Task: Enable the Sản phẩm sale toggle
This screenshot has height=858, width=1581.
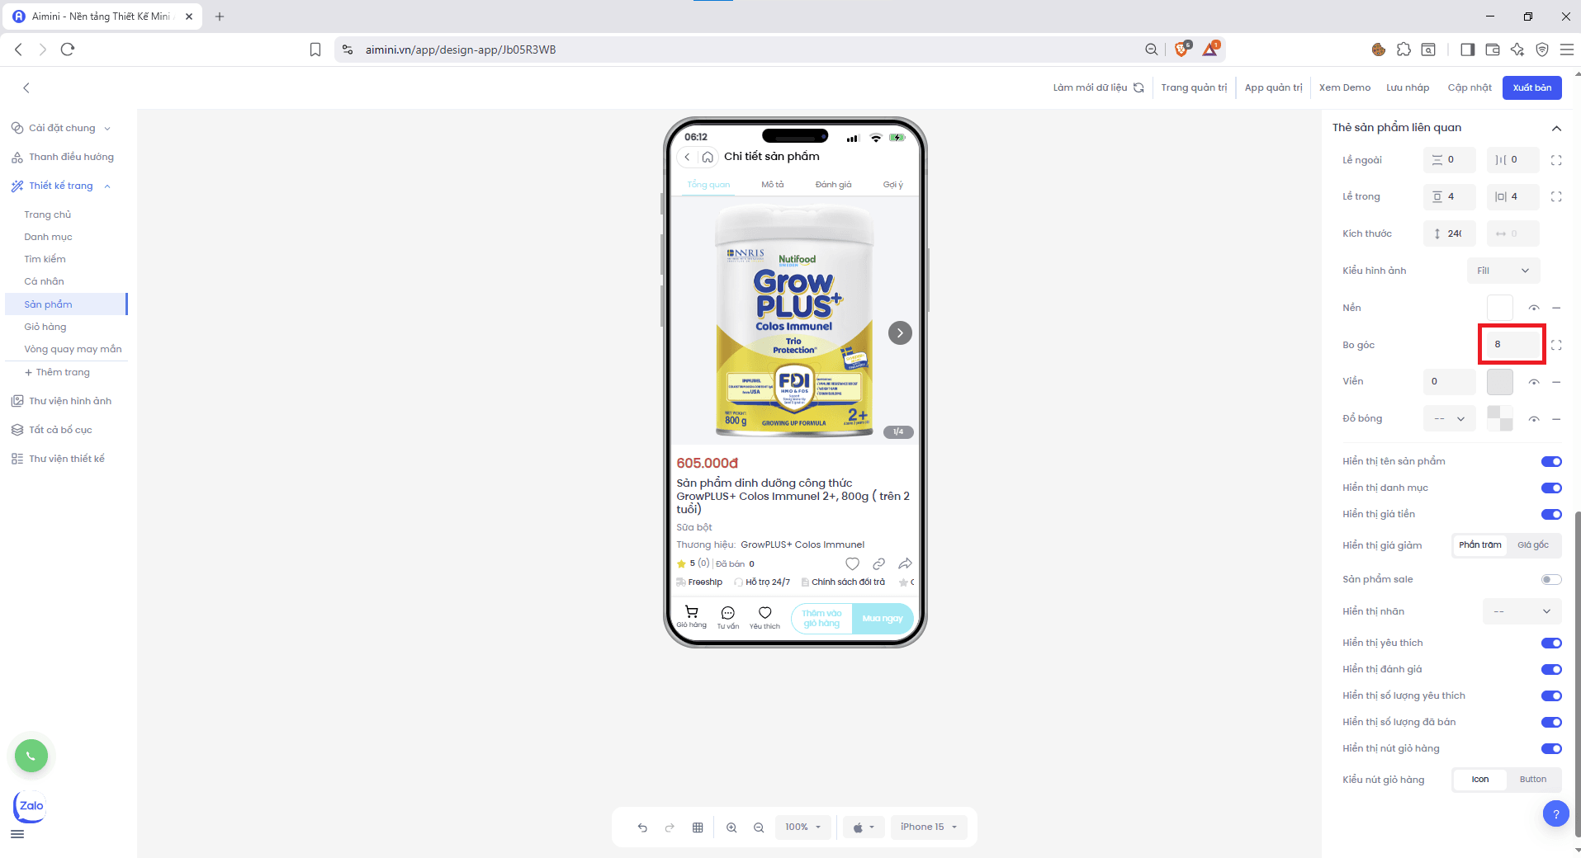Action: tap(1551, 580)
